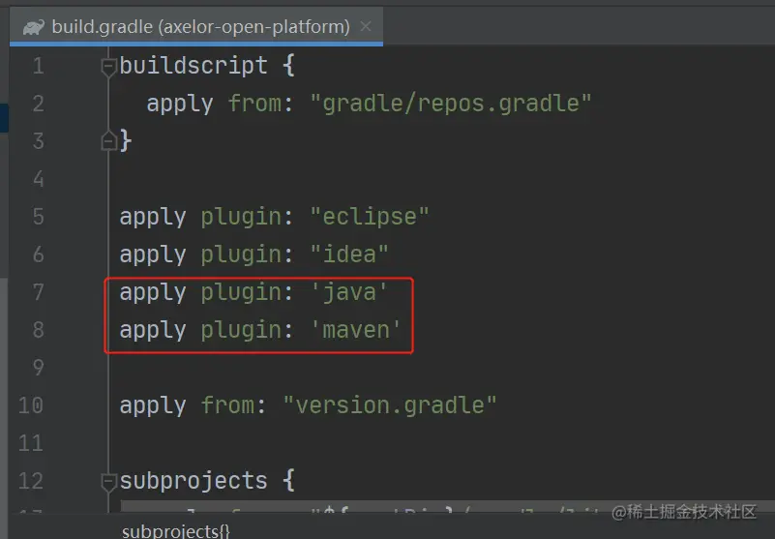Click opening brace after subprojects
The height and width of the screenshot is (539, 775).
[288, 481]
